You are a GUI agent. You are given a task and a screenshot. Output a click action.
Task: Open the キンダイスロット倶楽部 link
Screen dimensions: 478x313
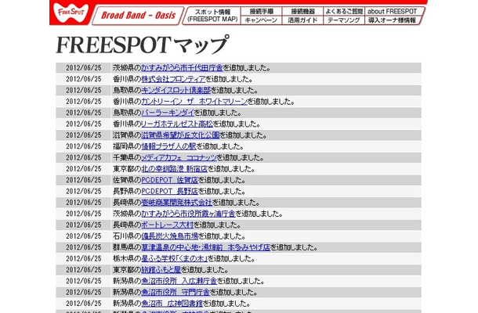point(176,91)
